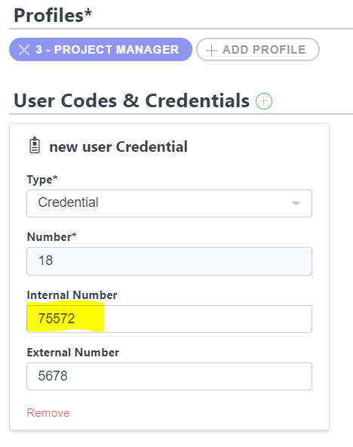Click the Number label

[51, 237]
